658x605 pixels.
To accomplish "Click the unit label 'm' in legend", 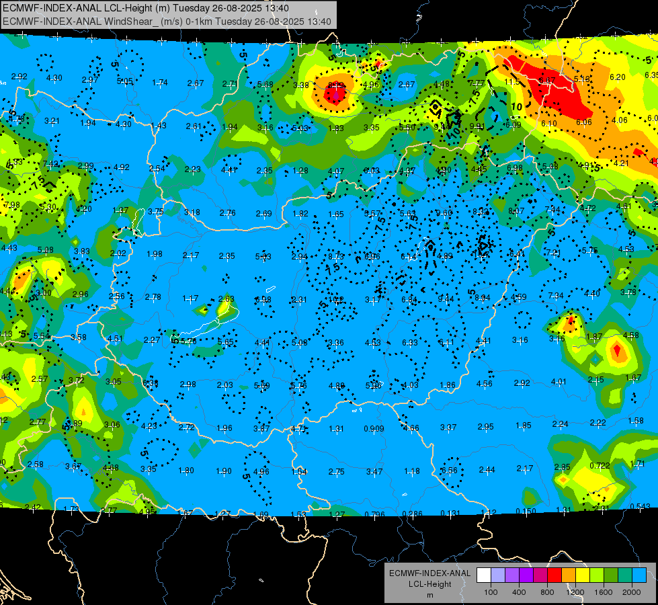I will [x=429, y=596].
